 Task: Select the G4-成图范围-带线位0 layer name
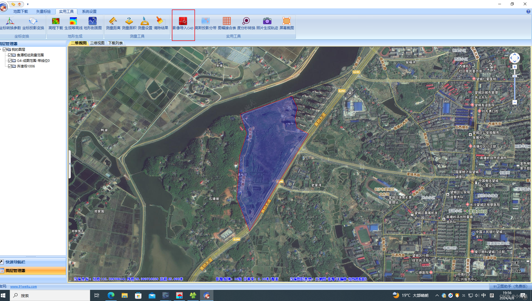click(x=33, y=60)
